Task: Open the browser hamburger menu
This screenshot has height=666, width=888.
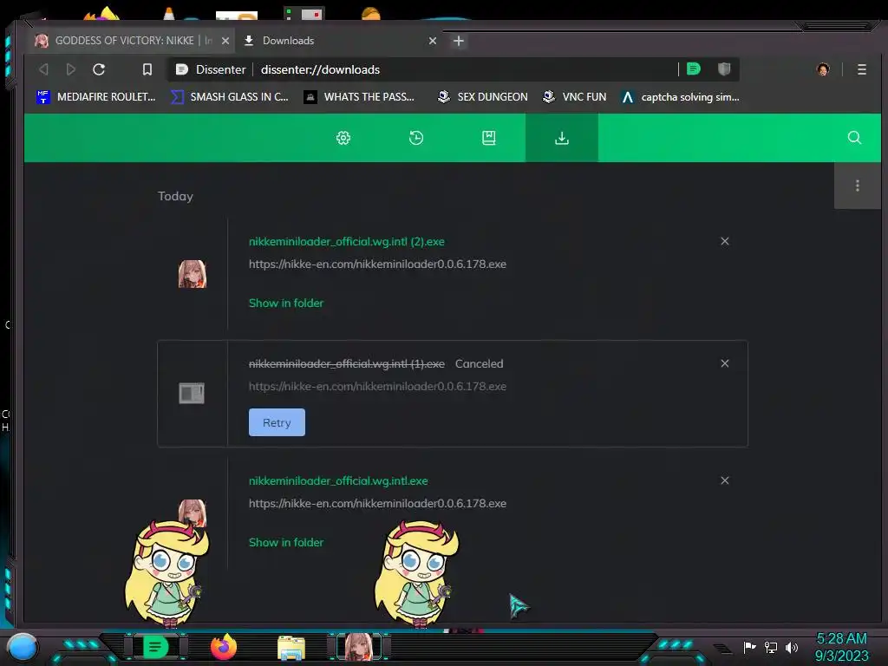Action: click(x=862, y=69)
